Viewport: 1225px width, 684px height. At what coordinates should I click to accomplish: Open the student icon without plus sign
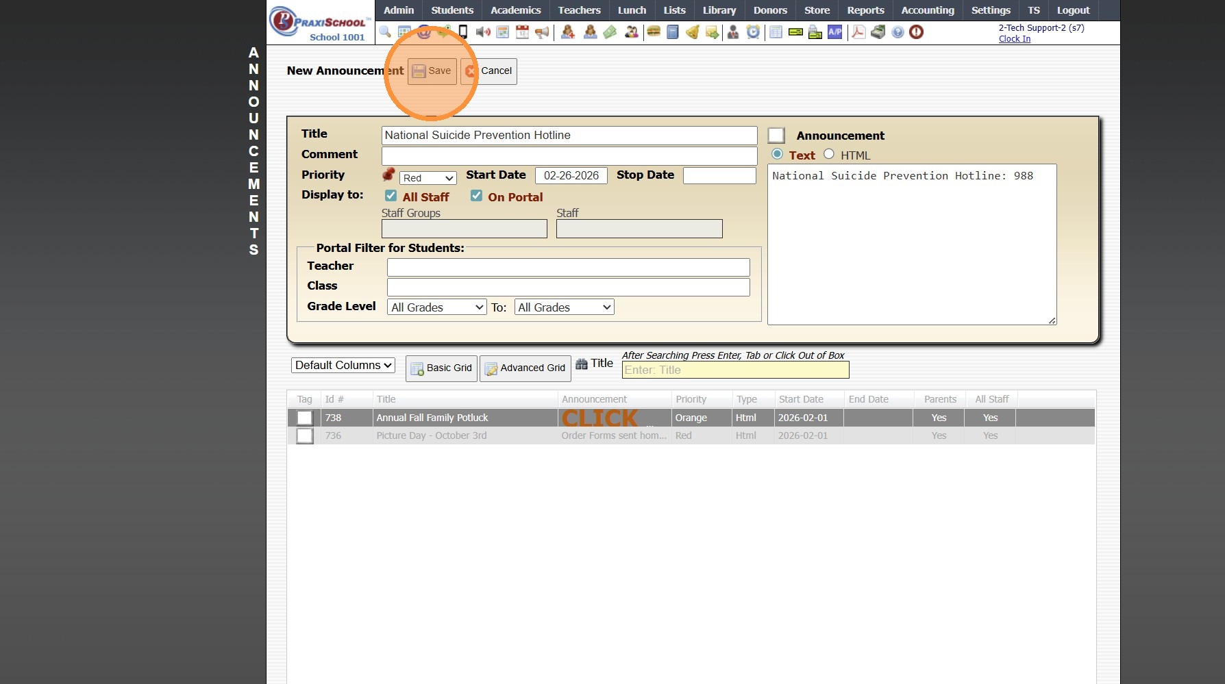click(x=590, y=31)
